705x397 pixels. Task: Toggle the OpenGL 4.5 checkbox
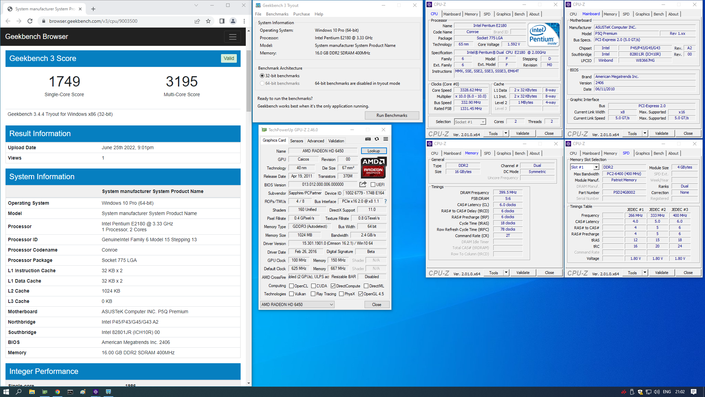360,294
